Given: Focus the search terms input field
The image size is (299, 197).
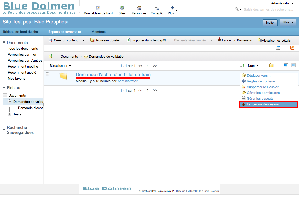Looking at the screenshot, I should 268,10.
